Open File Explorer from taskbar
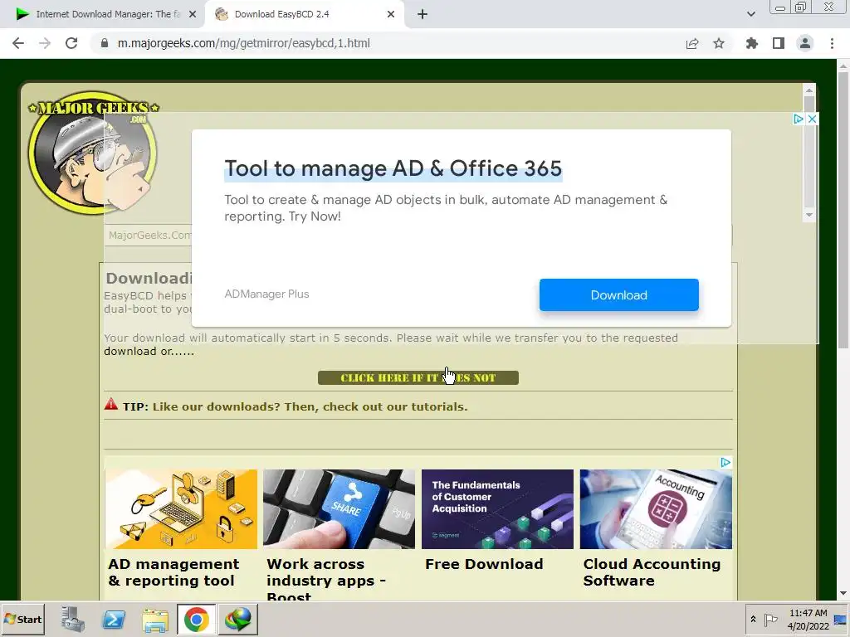 155,619
